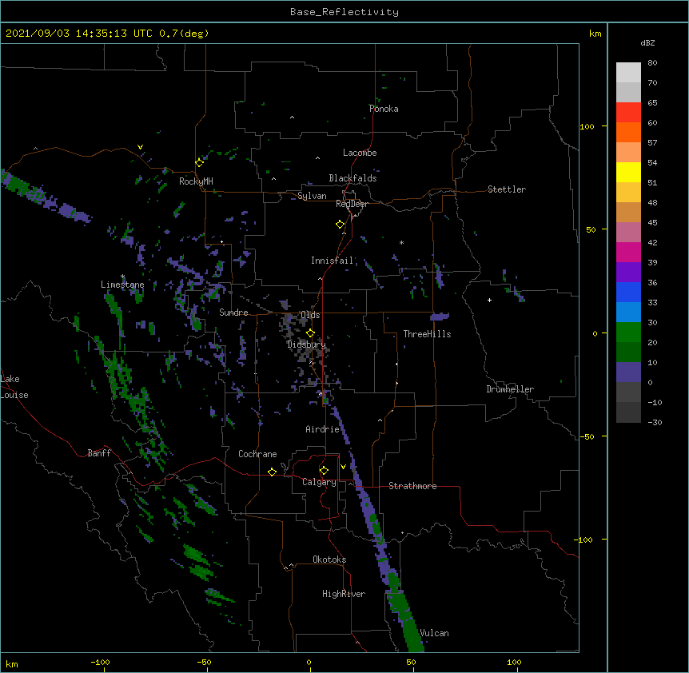The image size is (689, 673).
Task: Click the green 30 dBZ legend swatch
Action: pos(628,333)
